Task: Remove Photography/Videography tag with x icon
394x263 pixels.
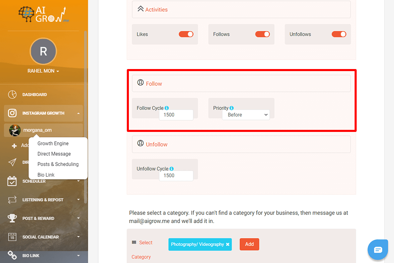Action: (x=228, y=245)
